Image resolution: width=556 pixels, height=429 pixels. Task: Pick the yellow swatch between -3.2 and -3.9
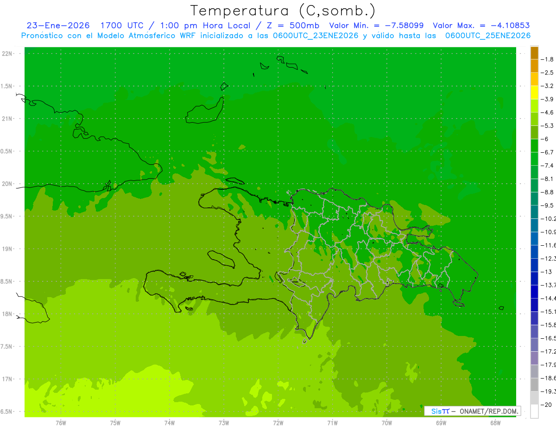tap(534, 93)
